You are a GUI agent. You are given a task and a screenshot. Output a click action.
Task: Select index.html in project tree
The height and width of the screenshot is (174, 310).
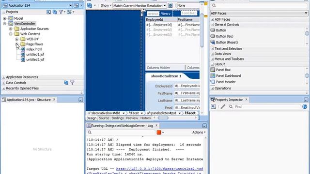(34, 49)
